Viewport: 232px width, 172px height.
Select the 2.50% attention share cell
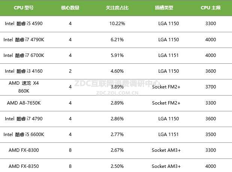pos(117,166)
